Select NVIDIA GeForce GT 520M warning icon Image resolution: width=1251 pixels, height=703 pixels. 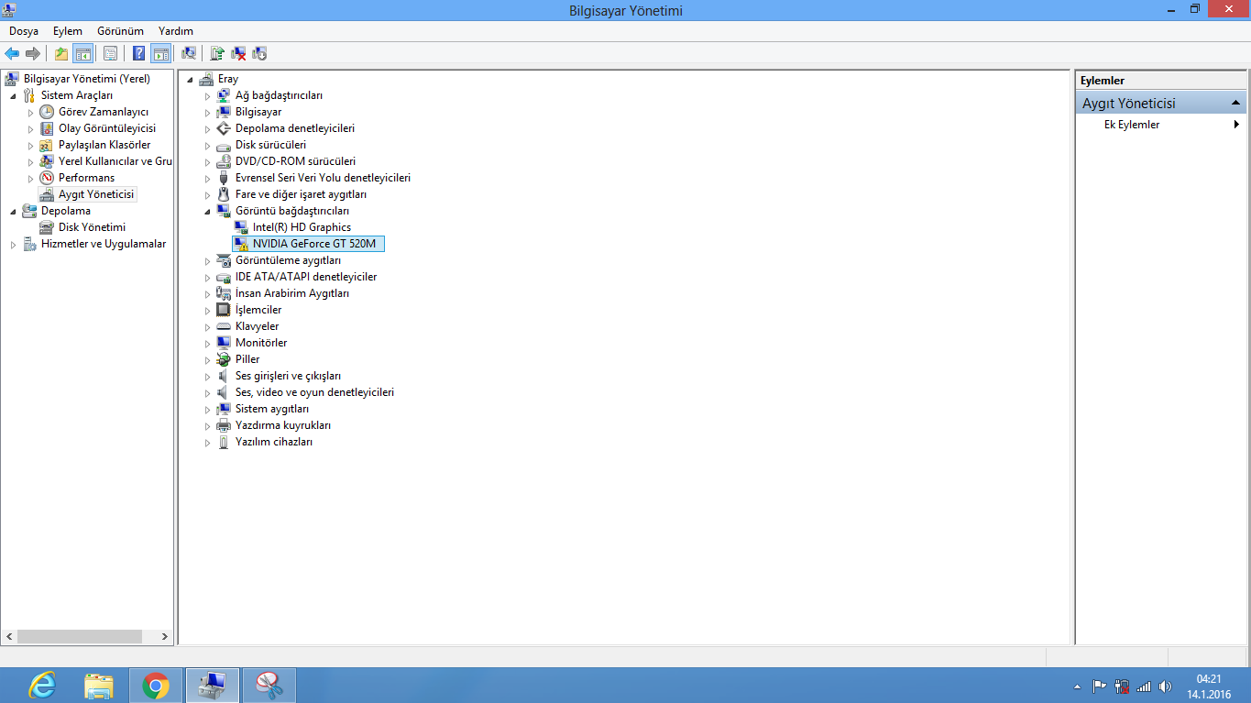tap(241, 244)
